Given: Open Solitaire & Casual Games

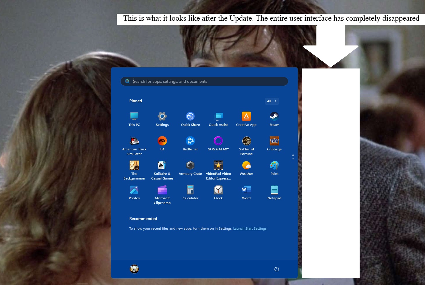Looking at the screenshot, I should 162,170.
